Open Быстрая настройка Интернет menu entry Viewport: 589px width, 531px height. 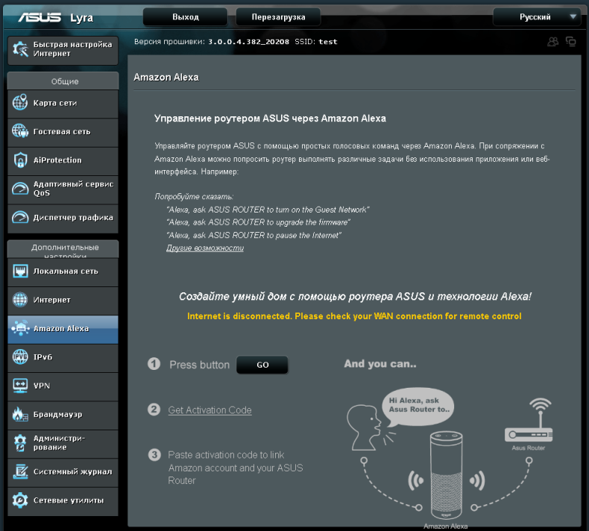(x=63, y=50)
